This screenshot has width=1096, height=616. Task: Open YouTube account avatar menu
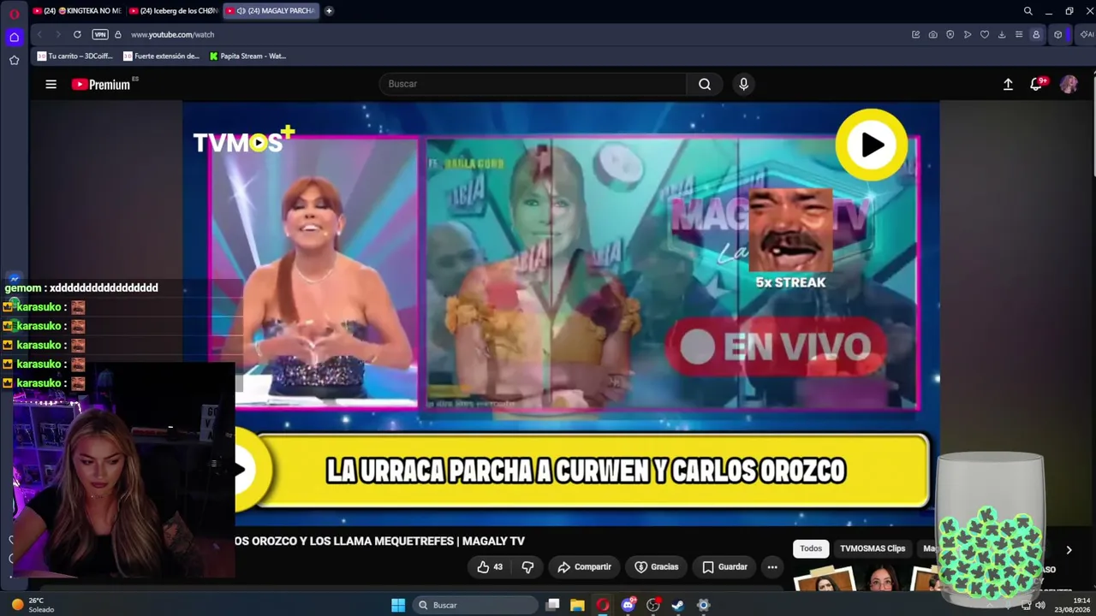coord(1069,84)
